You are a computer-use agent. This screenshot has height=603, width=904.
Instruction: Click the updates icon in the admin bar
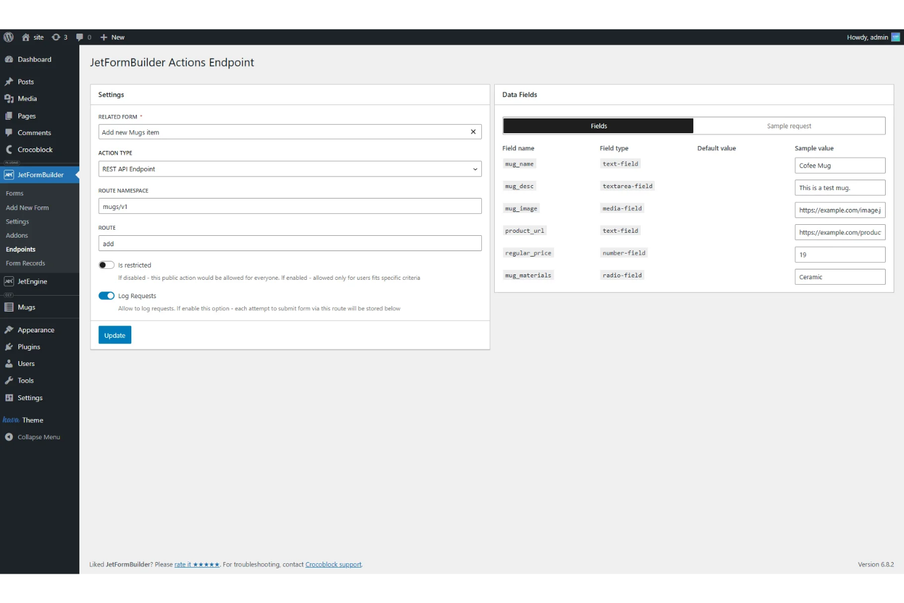click(x=54, y=37)
